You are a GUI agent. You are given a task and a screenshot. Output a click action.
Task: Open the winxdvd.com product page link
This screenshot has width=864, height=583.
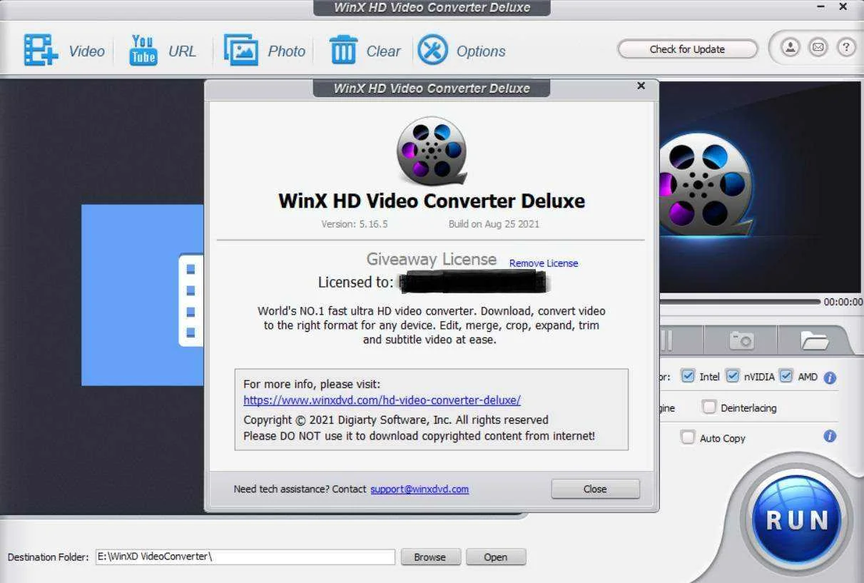click(382, 400)
